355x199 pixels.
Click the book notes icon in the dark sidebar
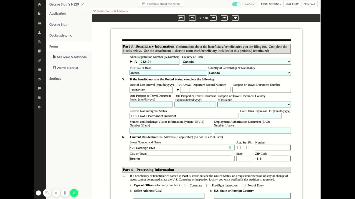pos(39,51)
